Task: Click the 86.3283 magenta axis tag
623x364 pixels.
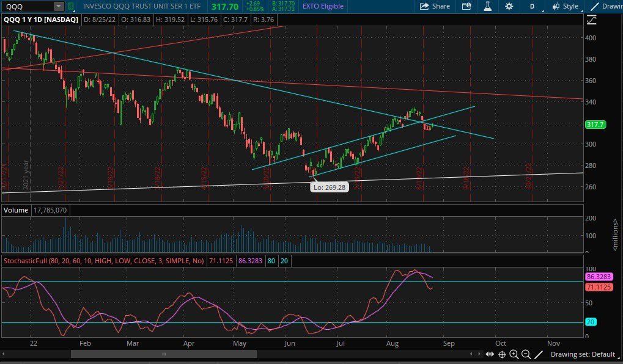Action: point(599,277)
